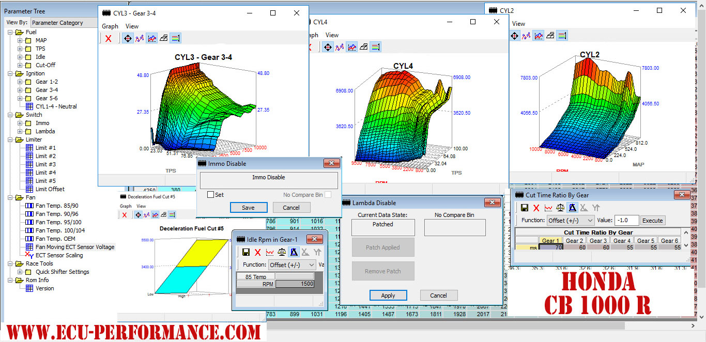
Task: Click the red X icon in Cut Time Ratio By Gear toolbar
Action: (536, 208)
